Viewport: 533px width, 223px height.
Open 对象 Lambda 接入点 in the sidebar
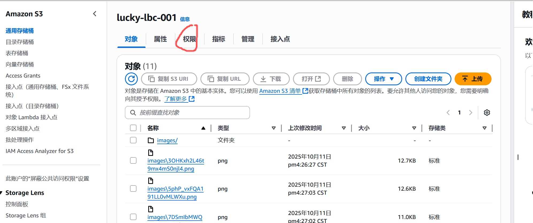tap(31, 117)
